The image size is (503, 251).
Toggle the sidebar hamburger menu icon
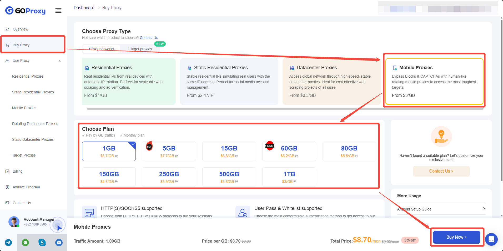tap(58, 11)
